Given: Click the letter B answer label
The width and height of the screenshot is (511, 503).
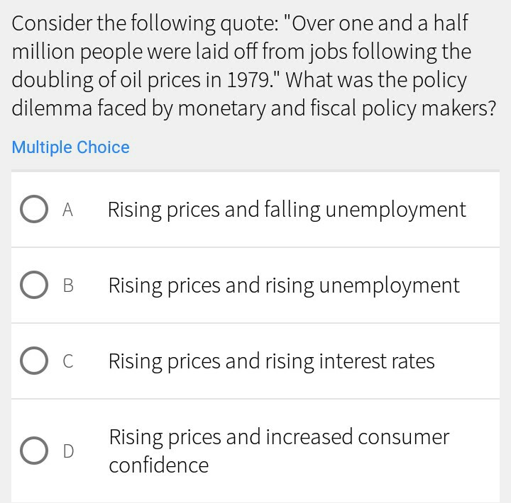Looking at the screenshot, I should click(68, 286).
